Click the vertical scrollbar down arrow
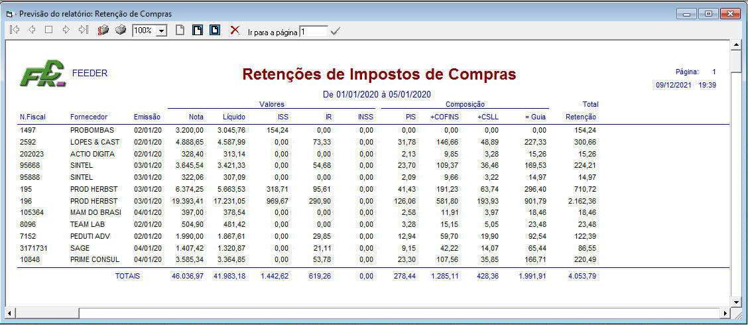This screenshot has width=748, height=325. [x=735, y=301]
